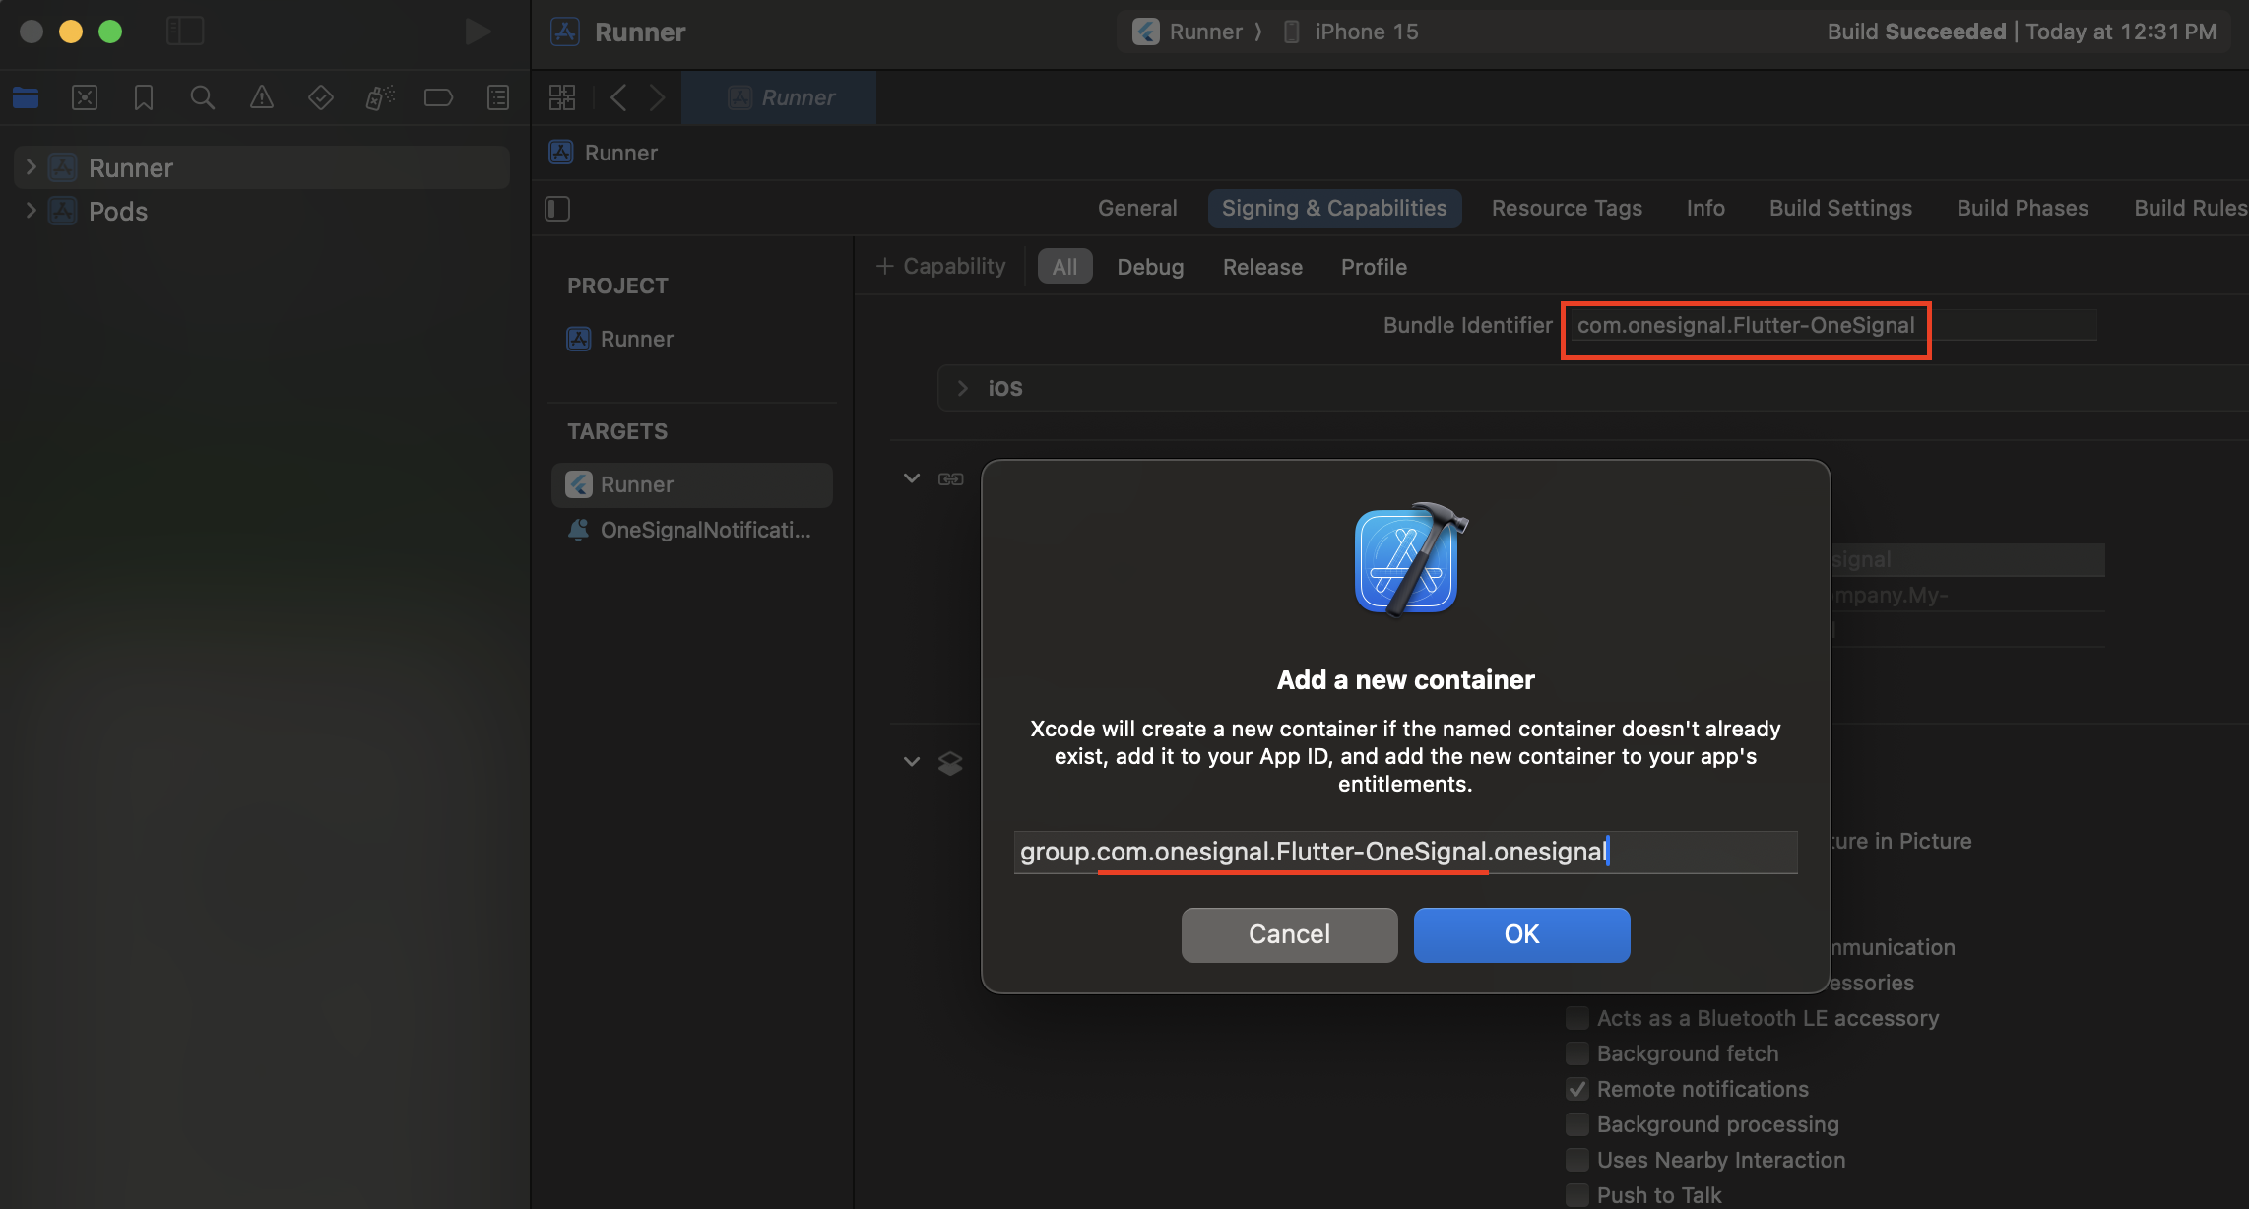Enable Acts as a Bluetooth LE accessory
This screenshot has width=2249, height=1209.
[1577, 1018]
